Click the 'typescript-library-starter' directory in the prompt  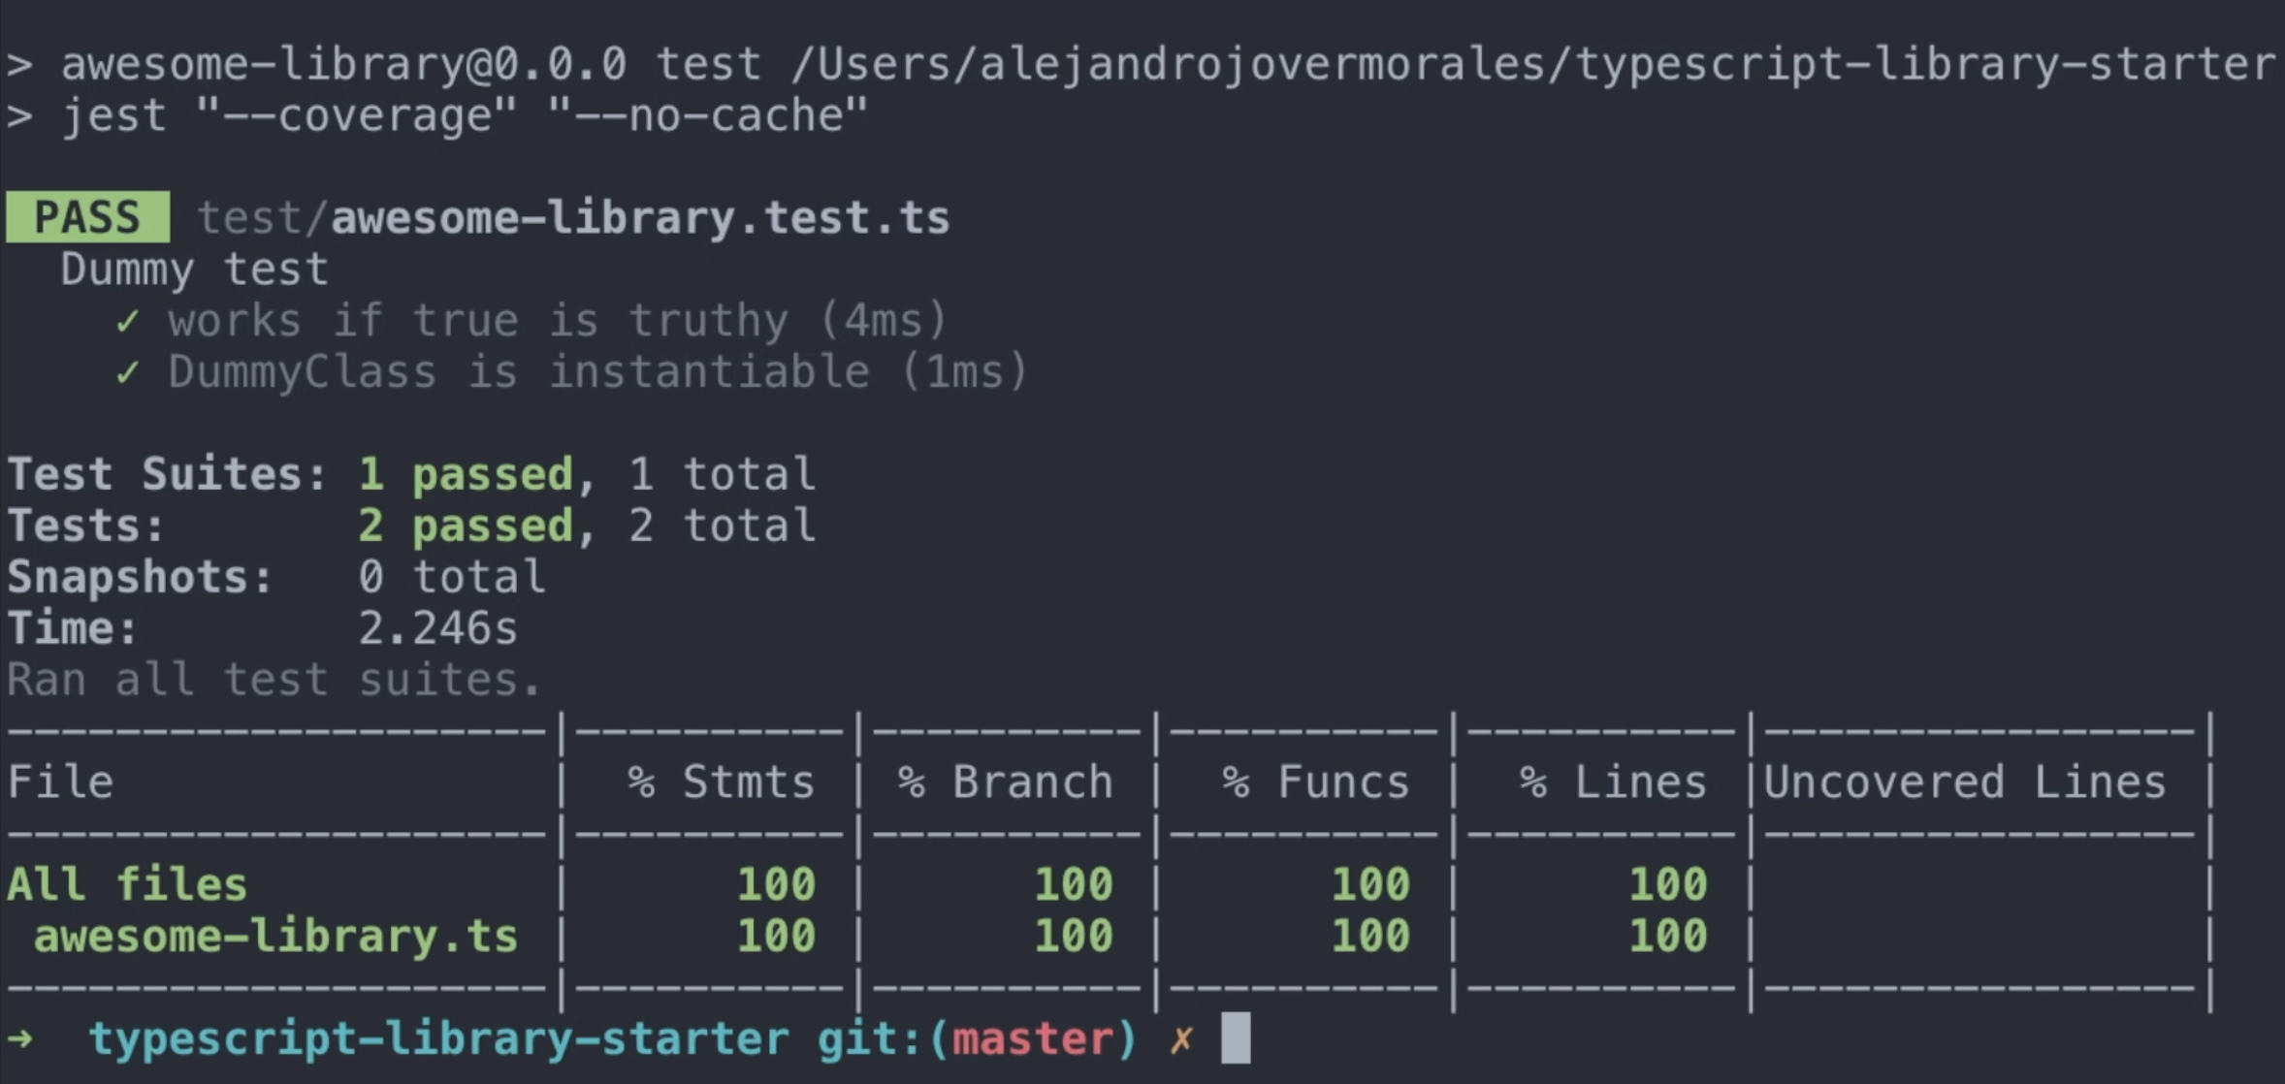point(438,1038)
